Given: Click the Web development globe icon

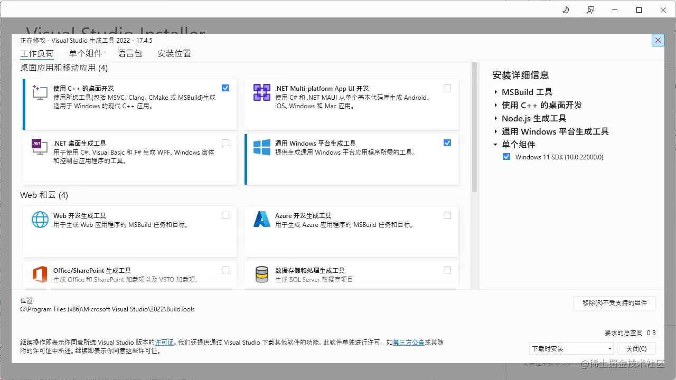Looking at the screenshot, I should click(40, 219).
